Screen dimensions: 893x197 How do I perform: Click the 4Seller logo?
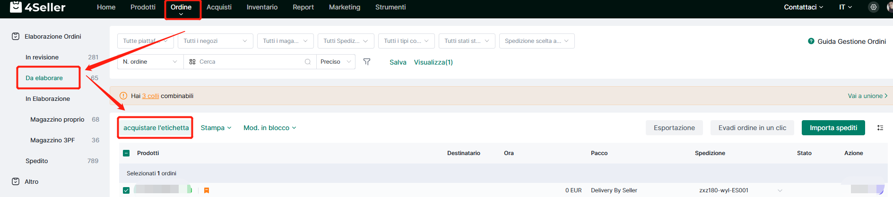[x=38, y=7]
